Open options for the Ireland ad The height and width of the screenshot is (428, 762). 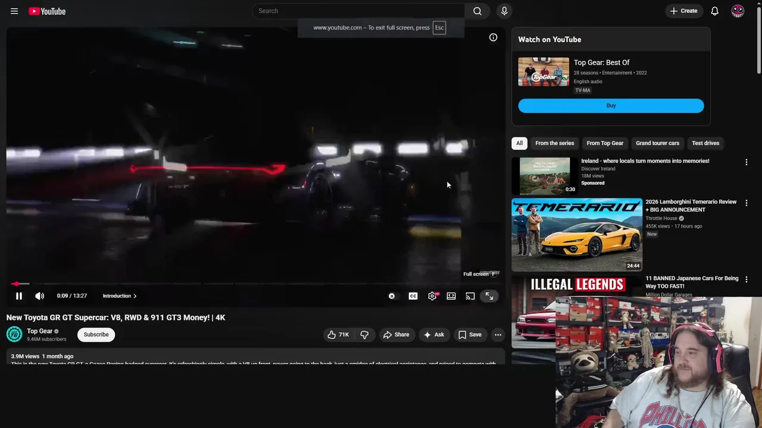pos(746,162)
